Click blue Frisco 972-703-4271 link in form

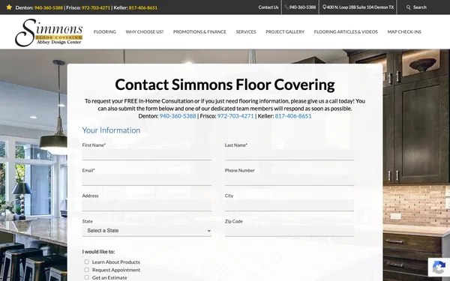point(235,116)
